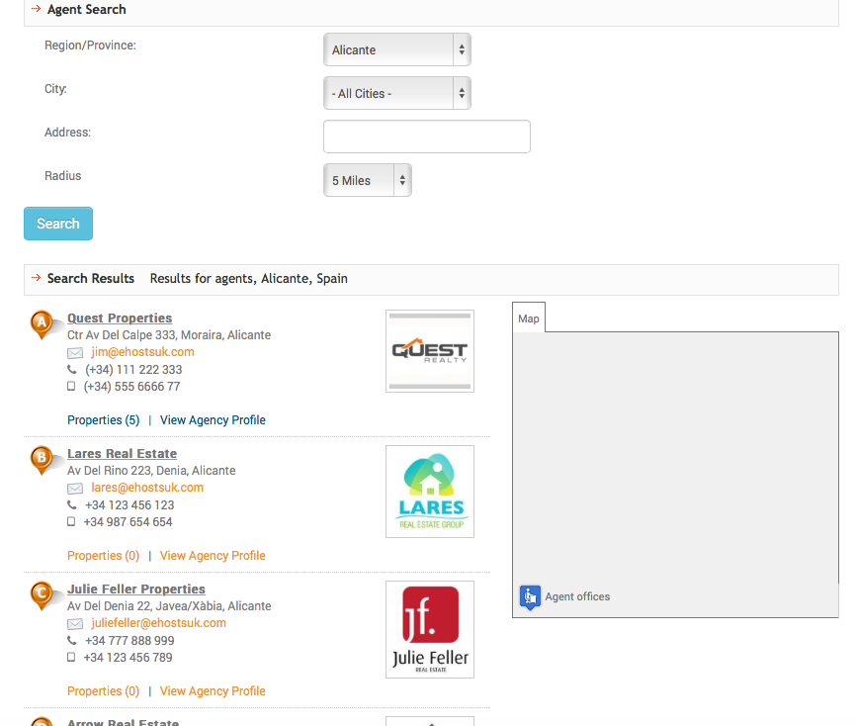Open the City dropdown showing All Cities
This screenshot has height=726, width=856.
coord(397,93)
